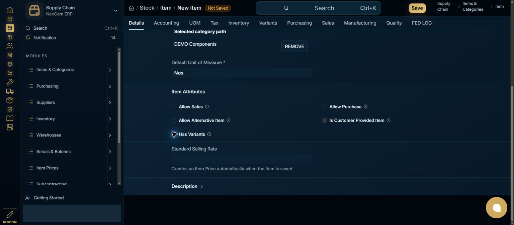This screenshot has width=514, height=225.
Task: Open the factory manufacturing icon in the rail
Action: click(x=10, y=73)
